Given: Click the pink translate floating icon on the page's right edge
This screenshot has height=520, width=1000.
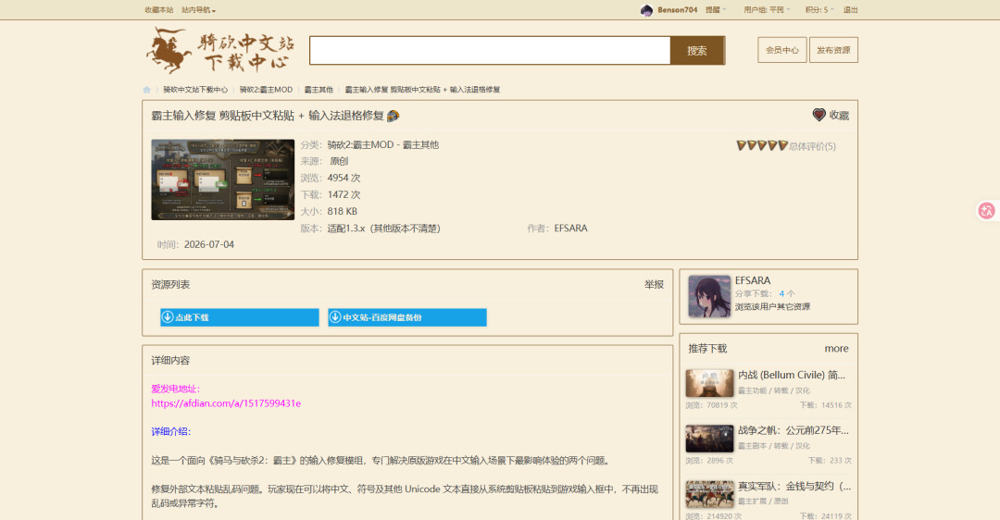Looking at the screenshot, I should [987, 211].
